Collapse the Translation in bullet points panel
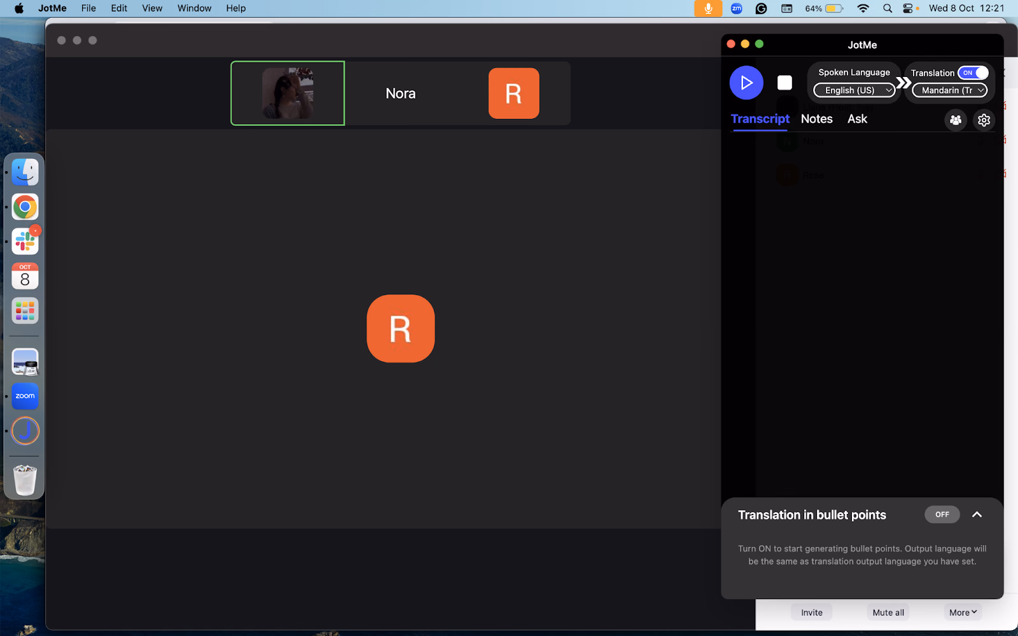Image resolution: width=1018 pixels, height=636 pixels. tap(977, 515)
